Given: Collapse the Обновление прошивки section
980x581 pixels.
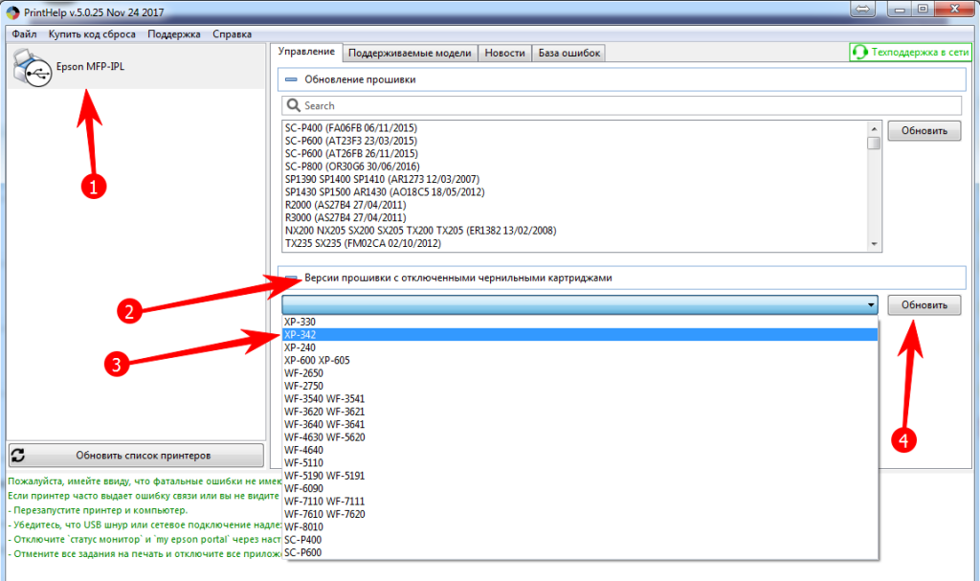Looking at the screenshot, I should click(x=292, y=79).
